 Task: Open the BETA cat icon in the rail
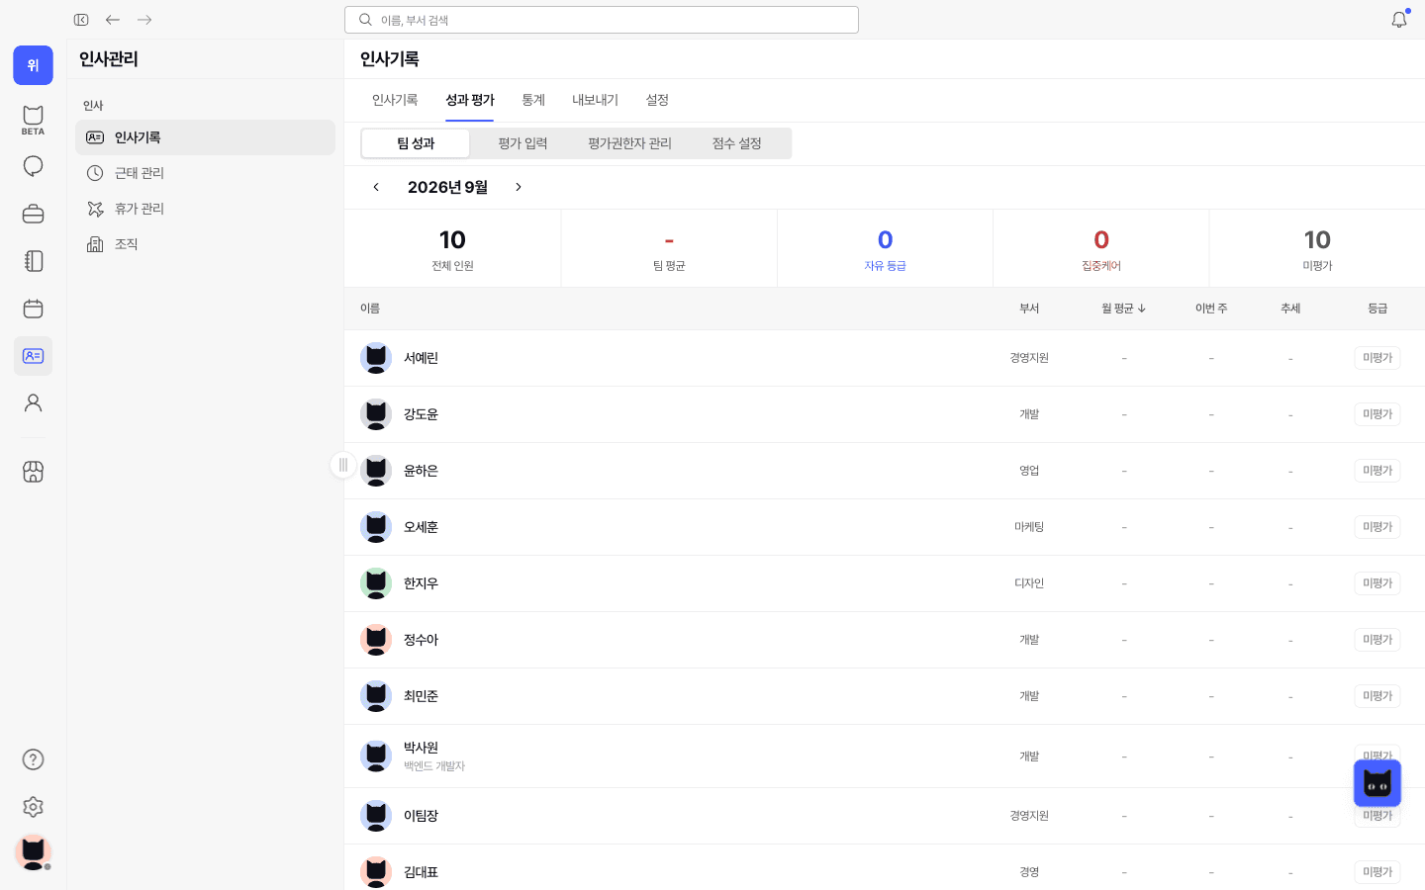pos(33,120)
